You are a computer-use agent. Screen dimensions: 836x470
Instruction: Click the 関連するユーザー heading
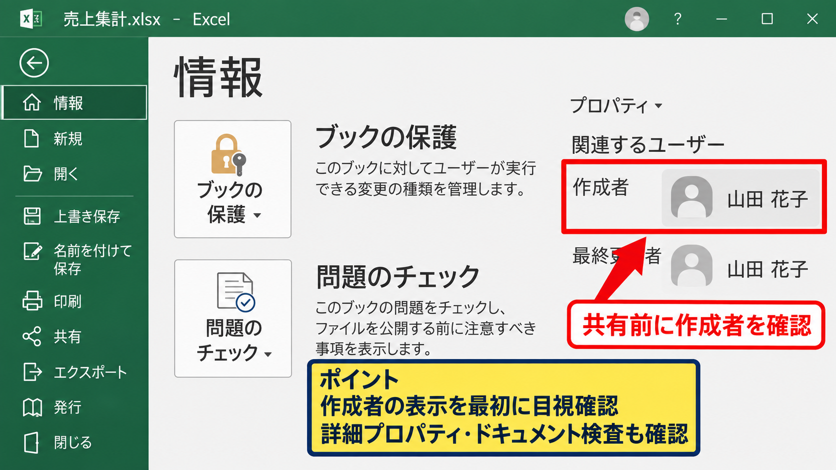(x=648, y=145)
